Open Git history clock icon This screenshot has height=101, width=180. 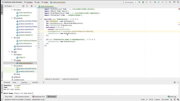(166, 2)
